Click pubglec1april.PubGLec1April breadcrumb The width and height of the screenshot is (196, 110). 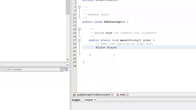(93, 95)
